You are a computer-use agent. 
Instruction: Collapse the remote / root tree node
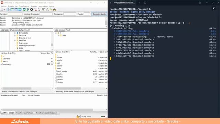pyautogui.click(x=56, y=33)
